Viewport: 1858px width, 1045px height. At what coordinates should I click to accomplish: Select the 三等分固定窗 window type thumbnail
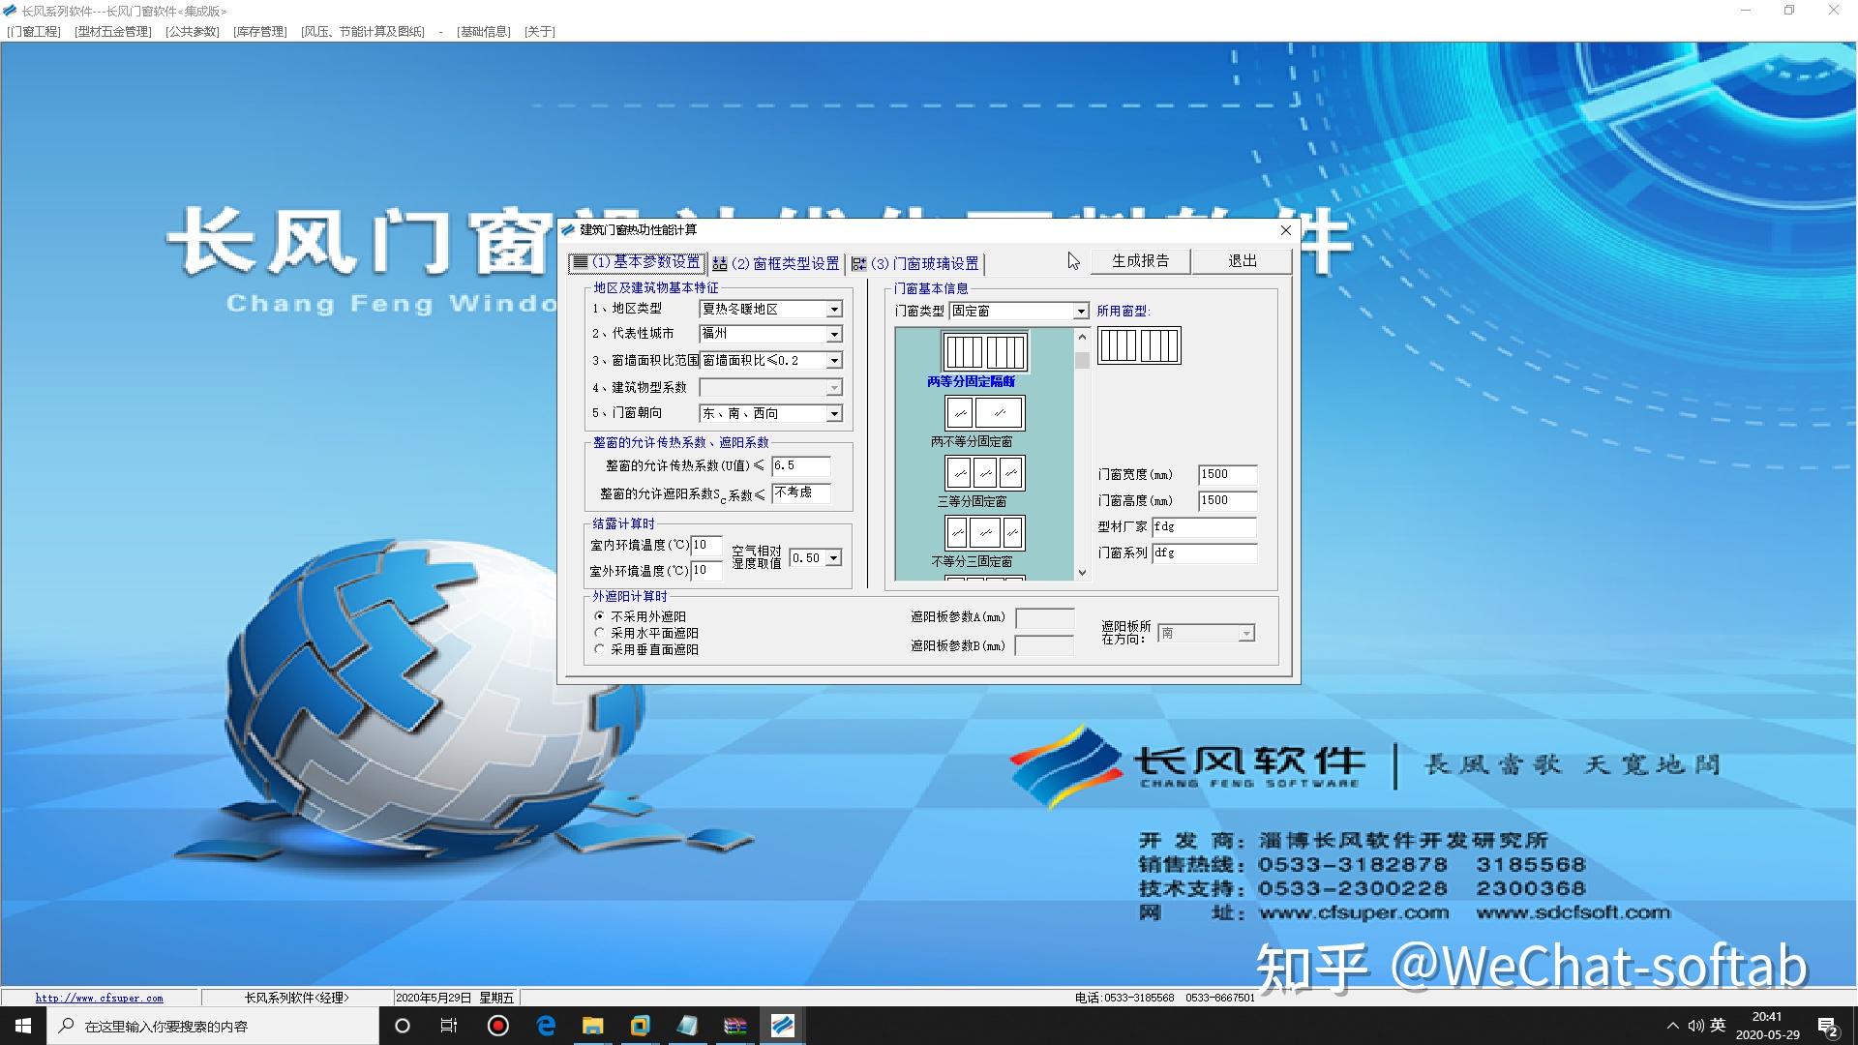984,473
